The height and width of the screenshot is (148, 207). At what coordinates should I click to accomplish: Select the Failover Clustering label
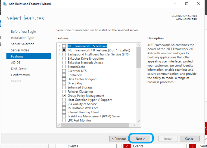pos(80,91)
